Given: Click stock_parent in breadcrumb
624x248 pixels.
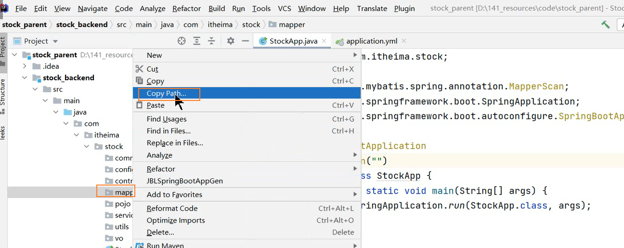Looking at the screenshot, I should (x=25, y=25).
